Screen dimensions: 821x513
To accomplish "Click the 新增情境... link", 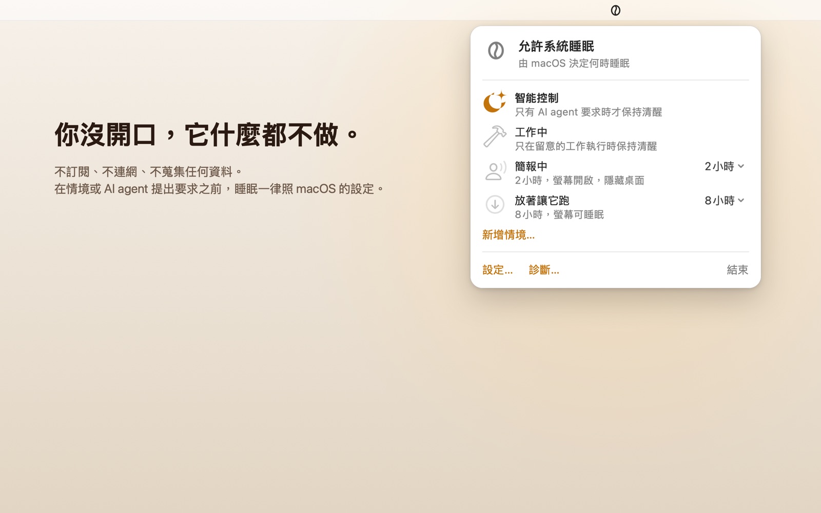I will coord(509,235).
